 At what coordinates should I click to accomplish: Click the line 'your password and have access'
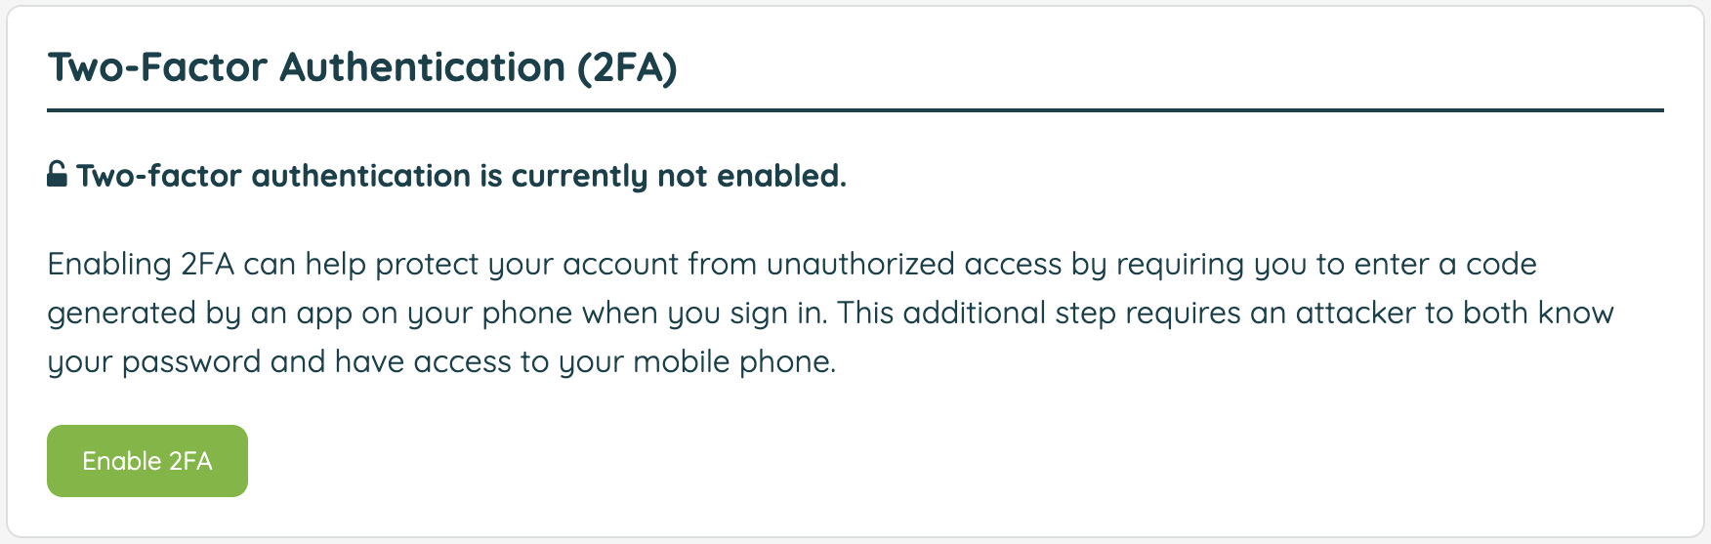click(x=441, y=362)
